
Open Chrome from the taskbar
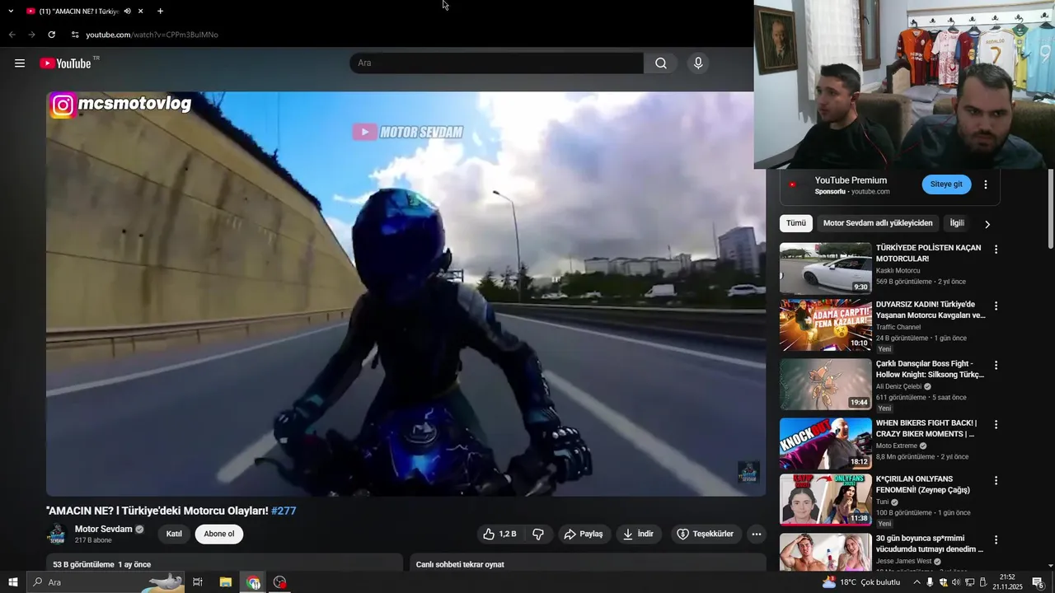253,582
